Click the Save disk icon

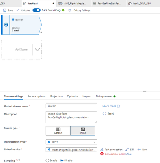click(x=5, y=10)
